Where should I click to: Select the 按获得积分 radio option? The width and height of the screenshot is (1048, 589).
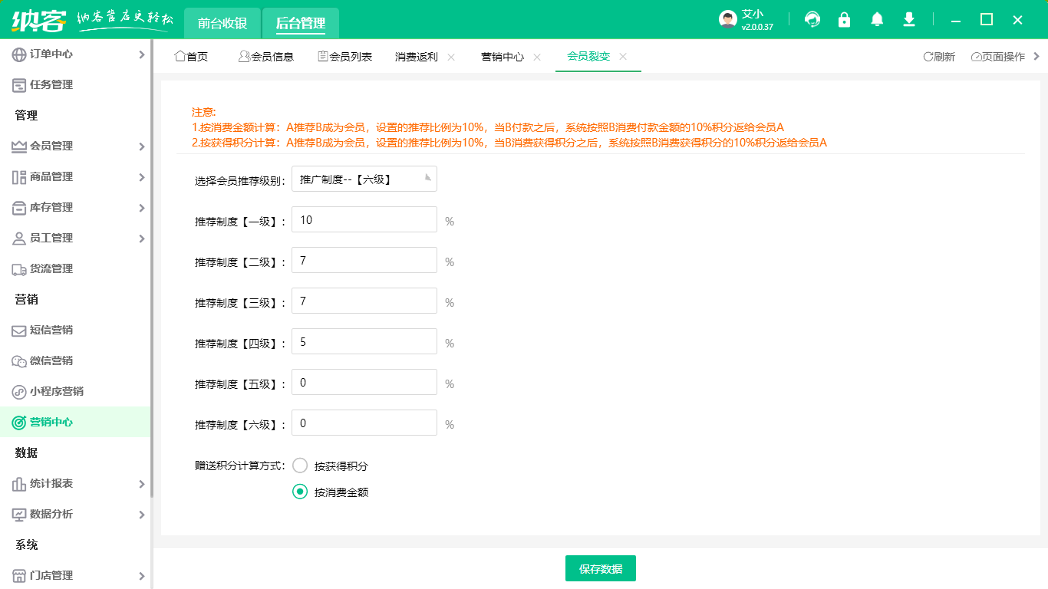pyautogui.click(x=300, y=466)
